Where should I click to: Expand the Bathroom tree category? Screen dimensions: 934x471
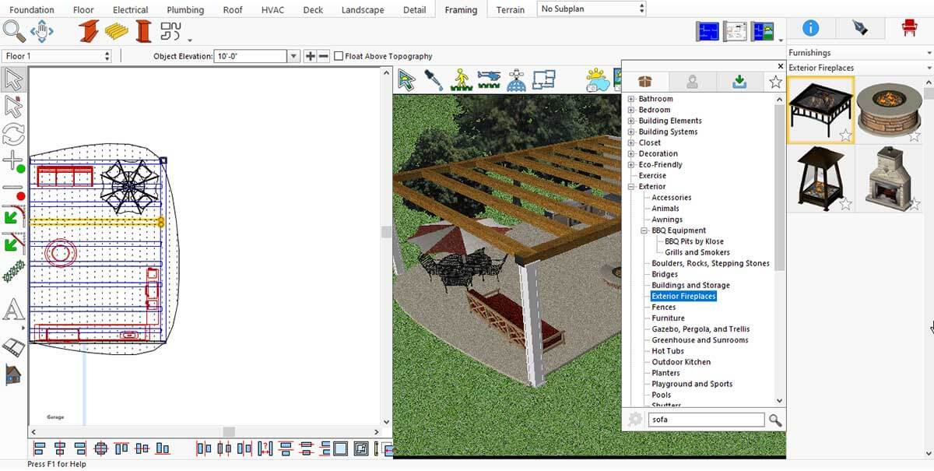click(x=631, y=99)
